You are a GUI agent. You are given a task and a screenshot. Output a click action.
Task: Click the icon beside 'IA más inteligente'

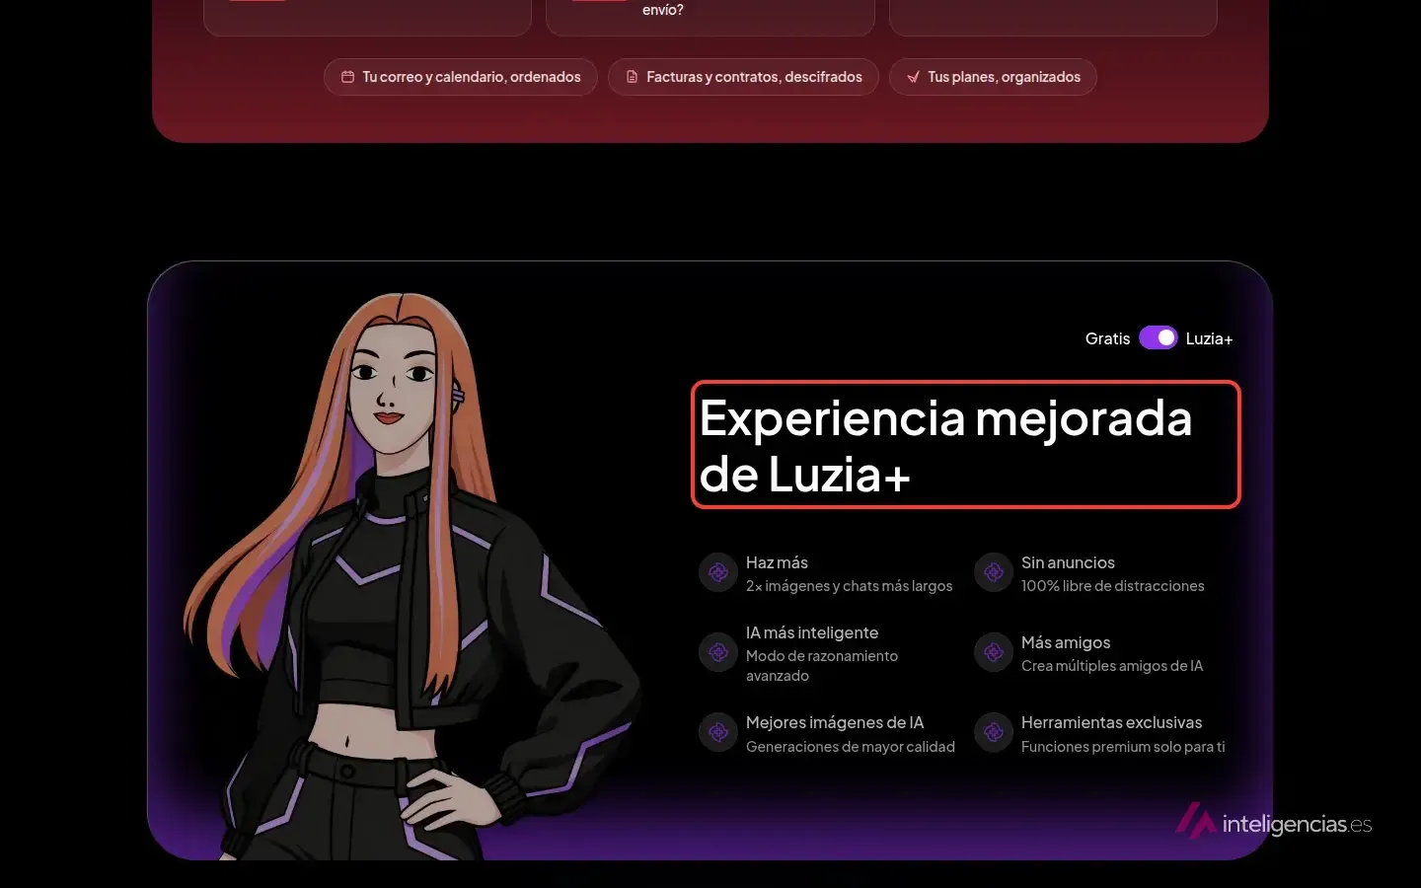718,652
